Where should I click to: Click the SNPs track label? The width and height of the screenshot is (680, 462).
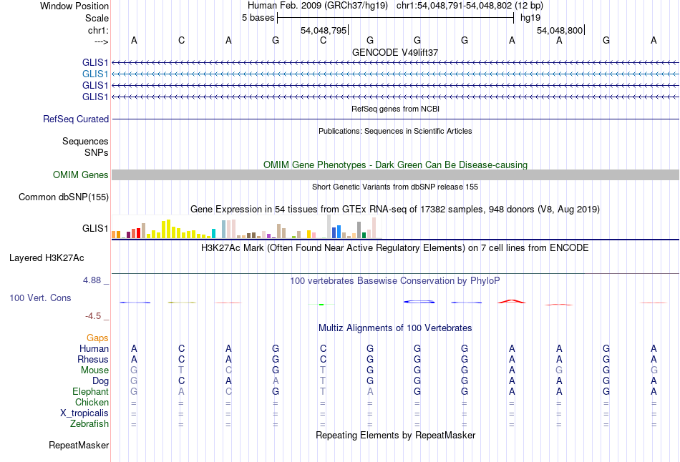point(97,152)
